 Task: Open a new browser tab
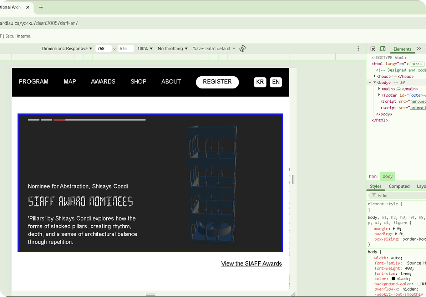pos(41,7)
